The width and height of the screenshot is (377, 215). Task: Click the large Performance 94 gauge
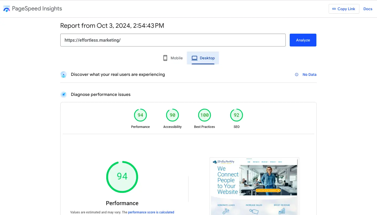coord(122,177)
